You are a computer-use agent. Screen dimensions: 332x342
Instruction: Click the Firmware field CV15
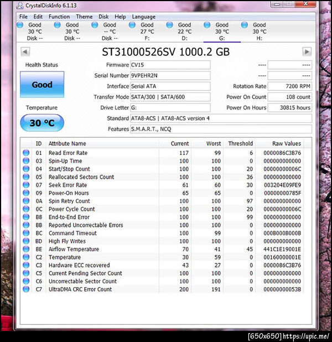[x=170, y=65]
